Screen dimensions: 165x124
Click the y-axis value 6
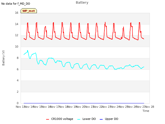pos(18,69)
